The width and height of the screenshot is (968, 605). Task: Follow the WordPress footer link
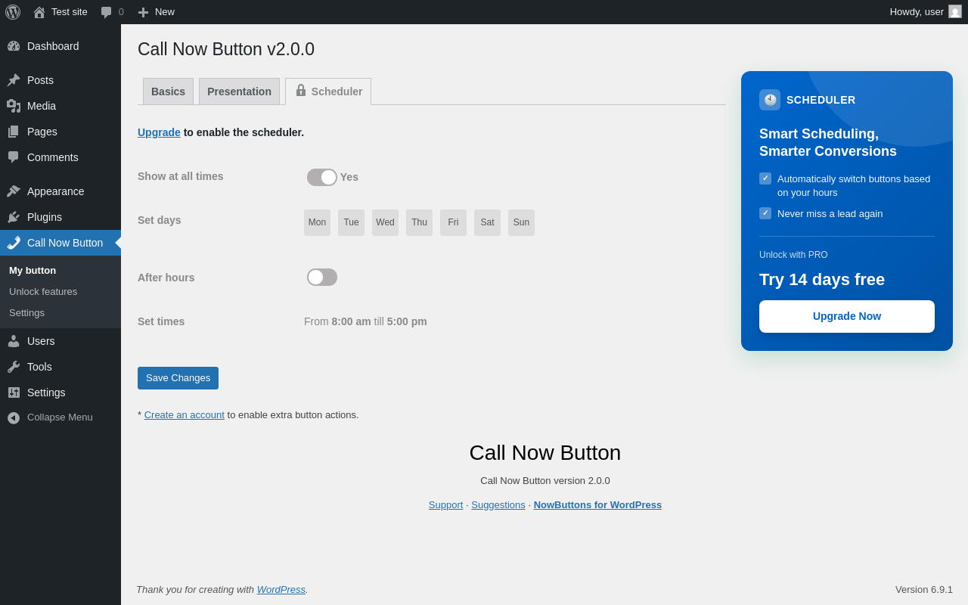coord(281,590)
